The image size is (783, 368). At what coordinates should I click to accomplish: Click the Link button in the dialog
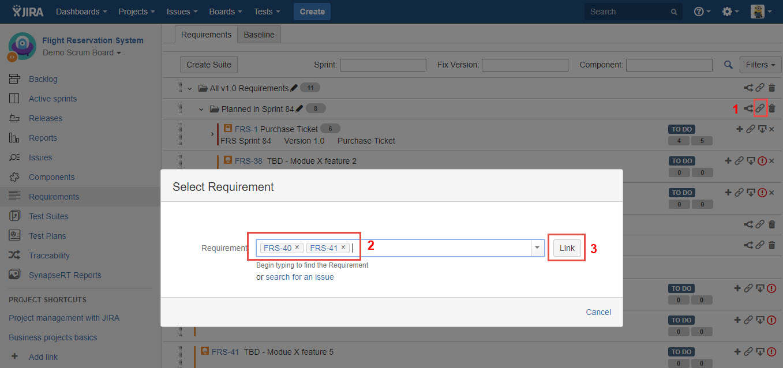point(567,248)
